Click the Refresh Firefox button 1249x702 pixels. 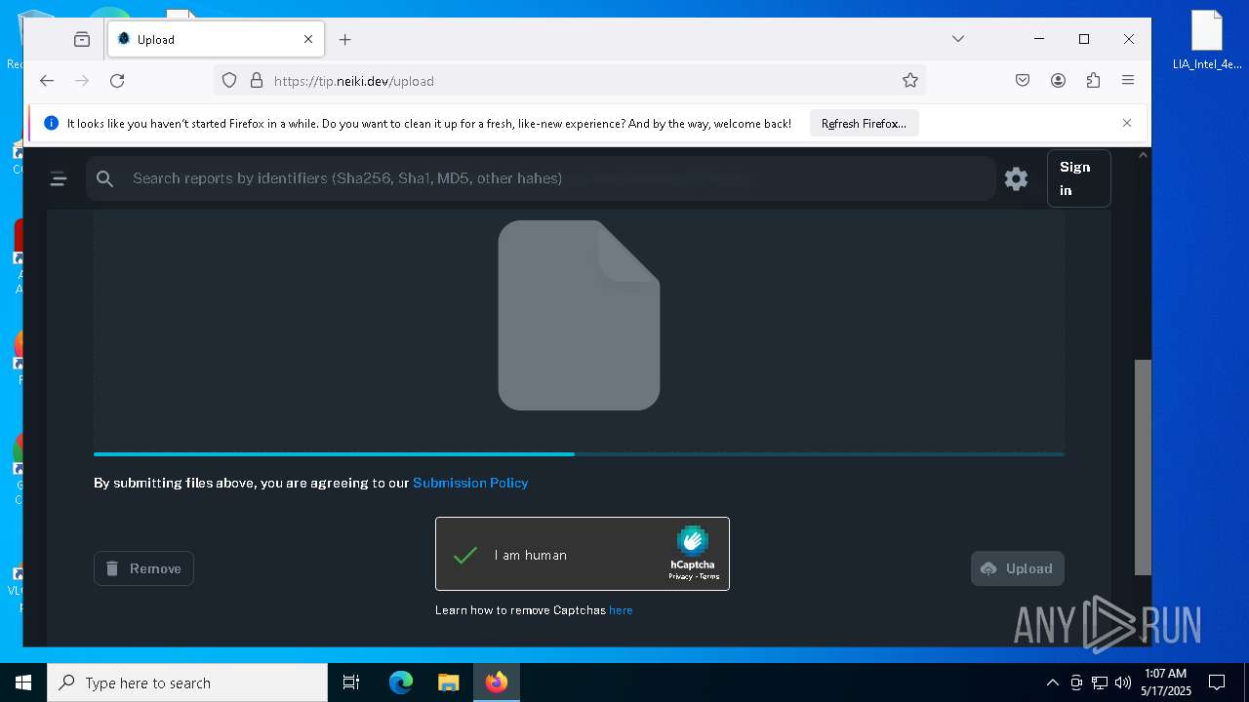pos(864,124)
